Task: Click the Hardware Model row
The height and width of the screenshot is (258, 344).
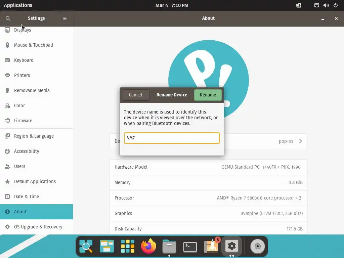Action: (208, 167)
